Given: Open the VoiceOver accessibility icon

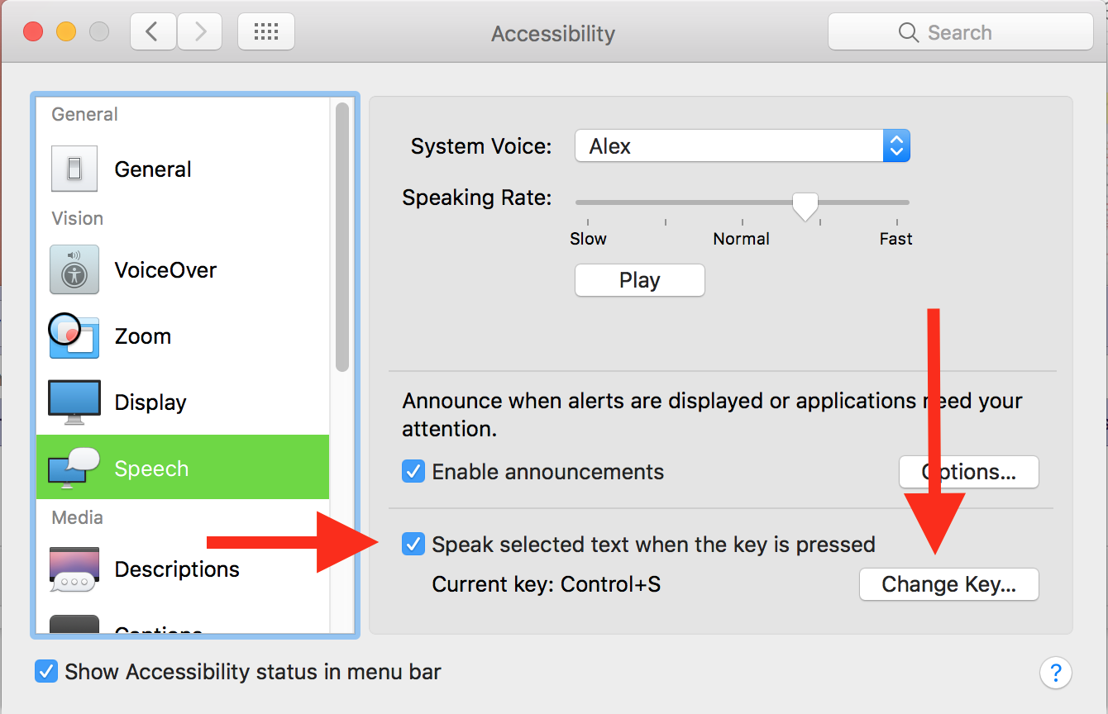Looking at the screenshot, I should pyautogui.click(x=74, y=269).
